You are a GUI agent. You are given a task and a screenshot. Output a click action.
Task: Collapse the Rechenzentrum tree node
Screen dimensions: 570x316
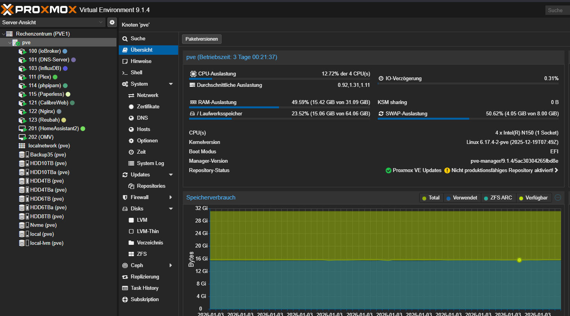tap(4, 34)
